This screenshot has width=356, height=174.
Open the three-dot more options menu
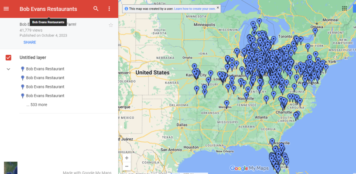pyautogui.click(x=109, y=9)
